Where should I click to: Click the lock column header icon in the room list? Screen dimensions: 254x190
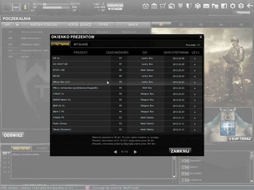(x=17, y=25)
